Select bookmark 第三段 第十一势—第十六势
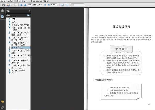 tap(21, 61)
